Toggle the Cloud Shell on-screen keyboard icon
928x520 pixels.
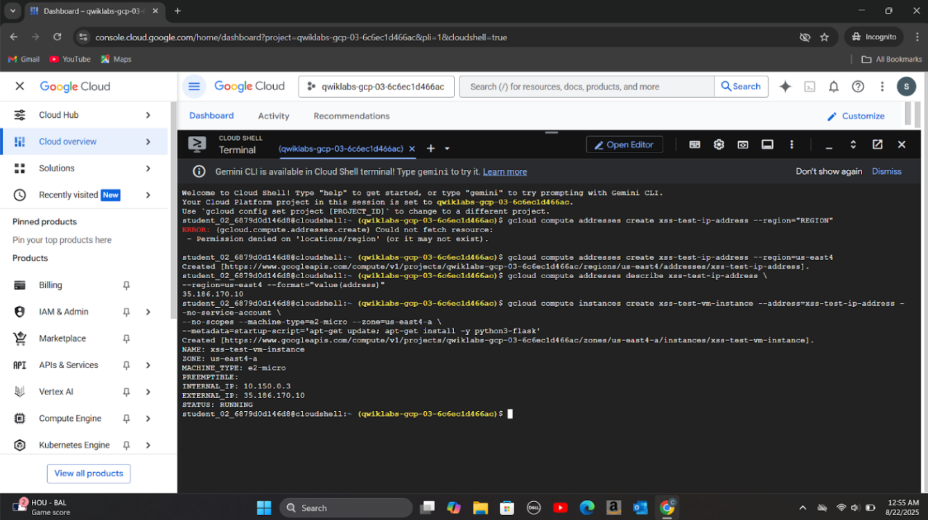pos(694,144)
